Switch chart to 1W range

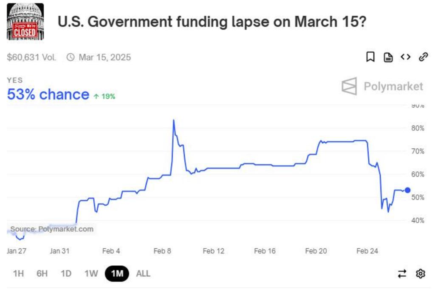tap(91, 273)
